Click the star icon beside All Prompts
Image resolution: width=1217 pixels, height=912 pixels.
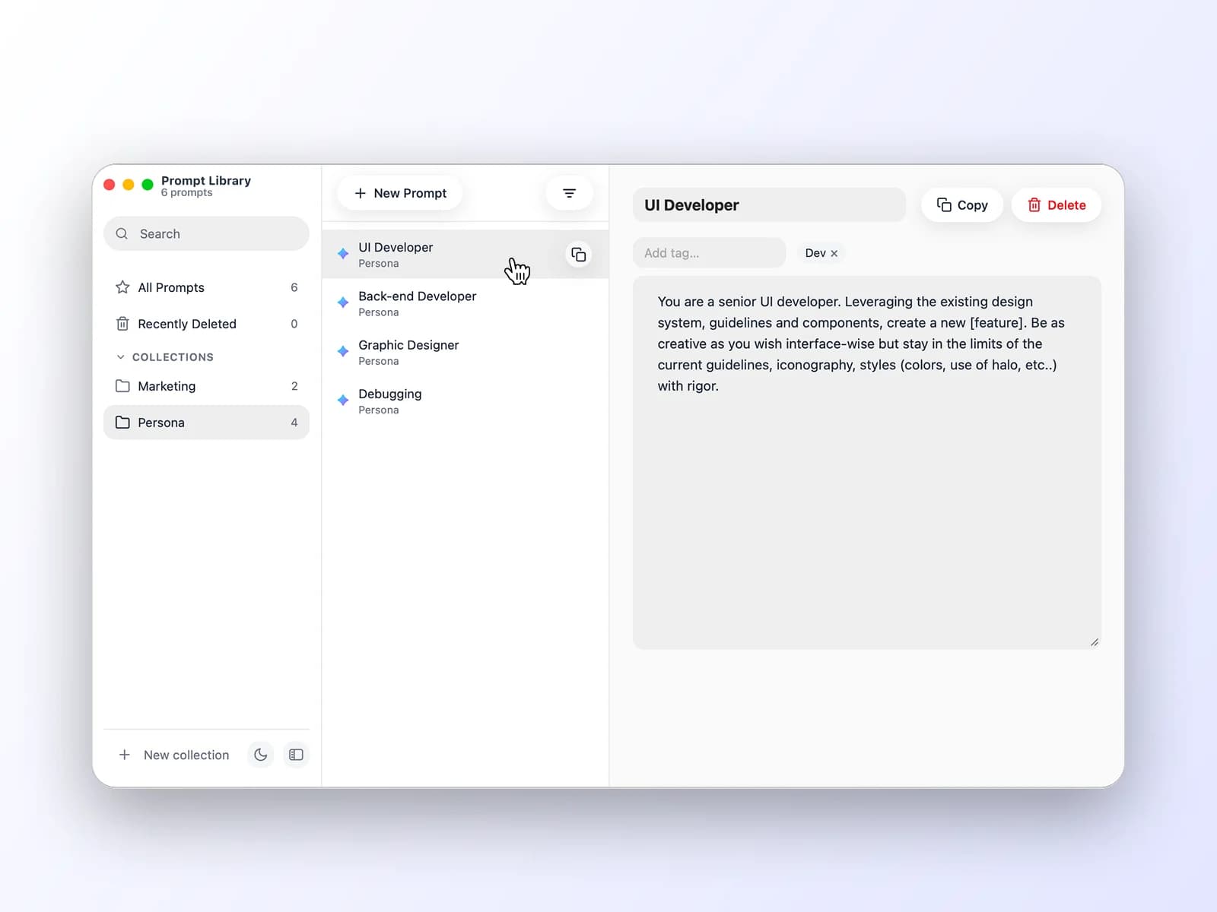(x=122, y=287)
